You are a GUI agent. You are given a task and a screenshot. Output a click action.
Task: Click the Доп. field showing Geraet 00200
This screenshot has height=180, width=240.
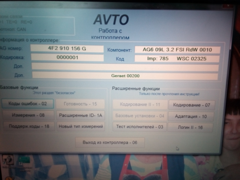pyautogui.click(x=125, y=76)
